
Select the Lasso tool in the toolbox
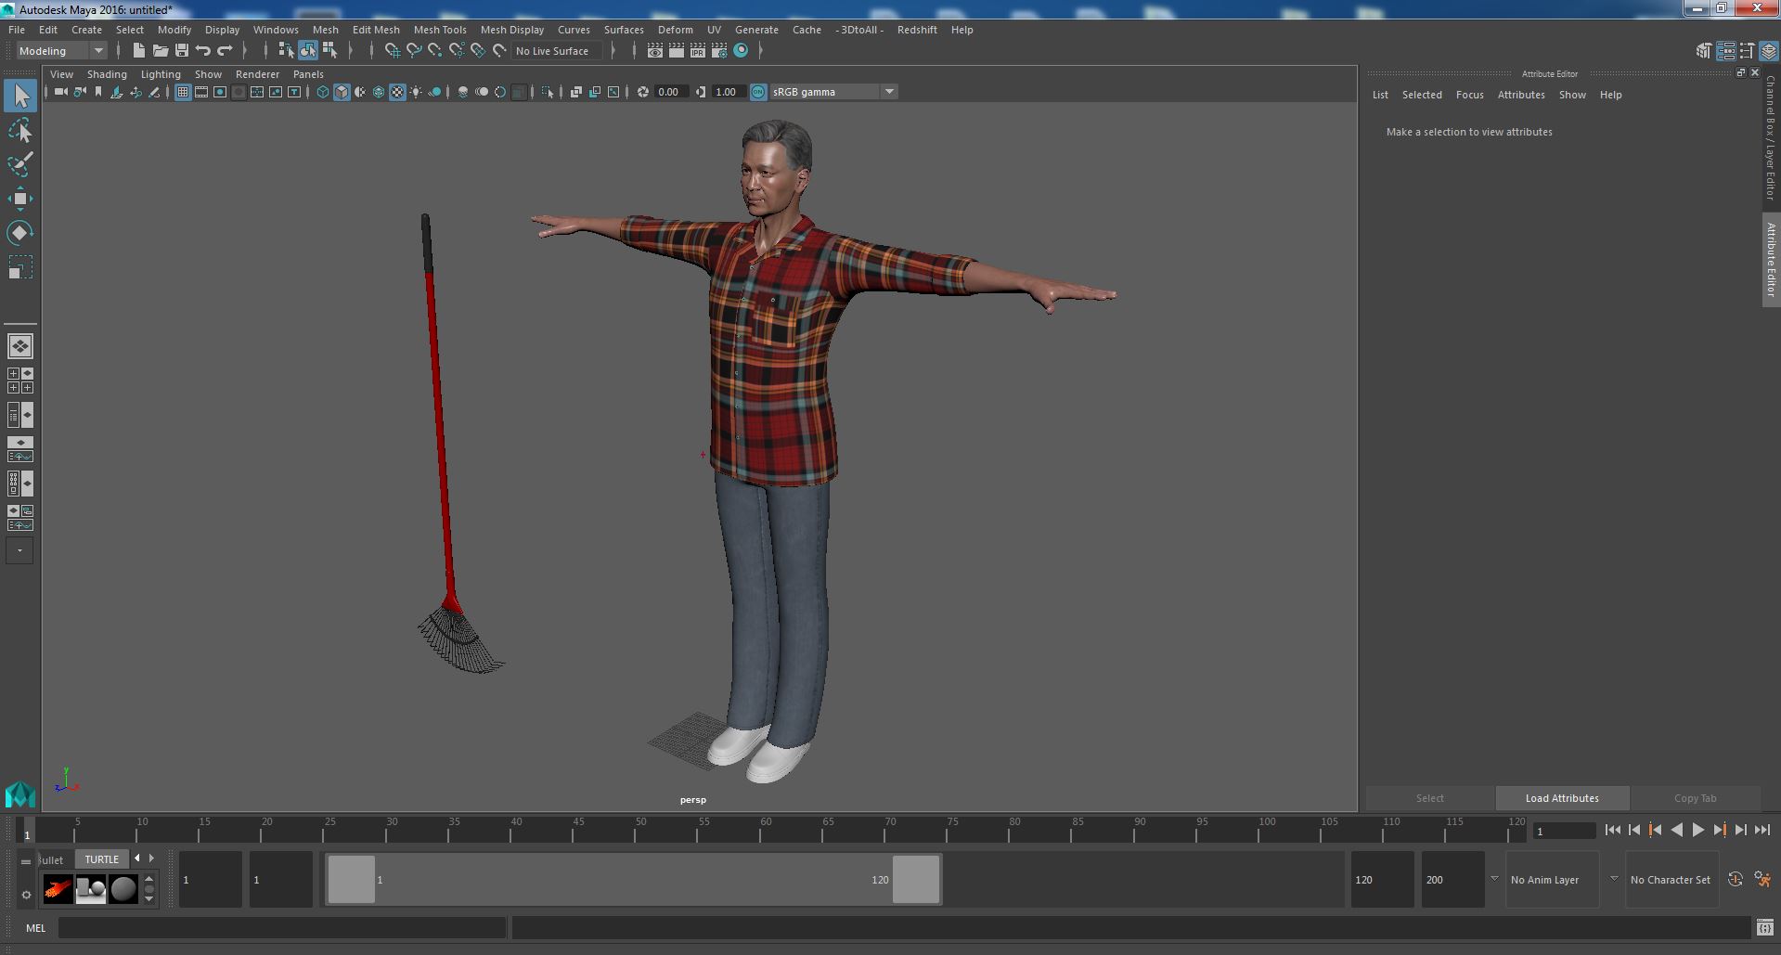(x=20, y=132)
